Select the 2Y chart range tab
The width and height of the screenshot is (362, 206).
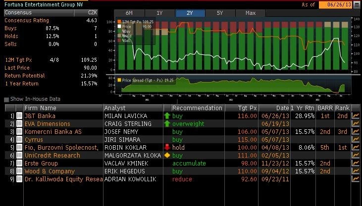coord(190,13)
